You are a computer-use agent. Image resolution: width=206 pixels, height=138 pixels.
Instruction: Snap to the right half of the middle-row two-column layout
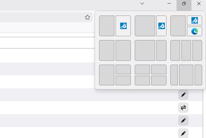(x=123, y=50)
